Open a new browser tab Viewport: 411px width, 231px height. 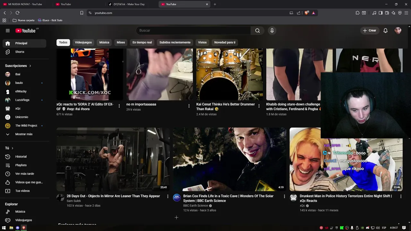coord(215,4)
